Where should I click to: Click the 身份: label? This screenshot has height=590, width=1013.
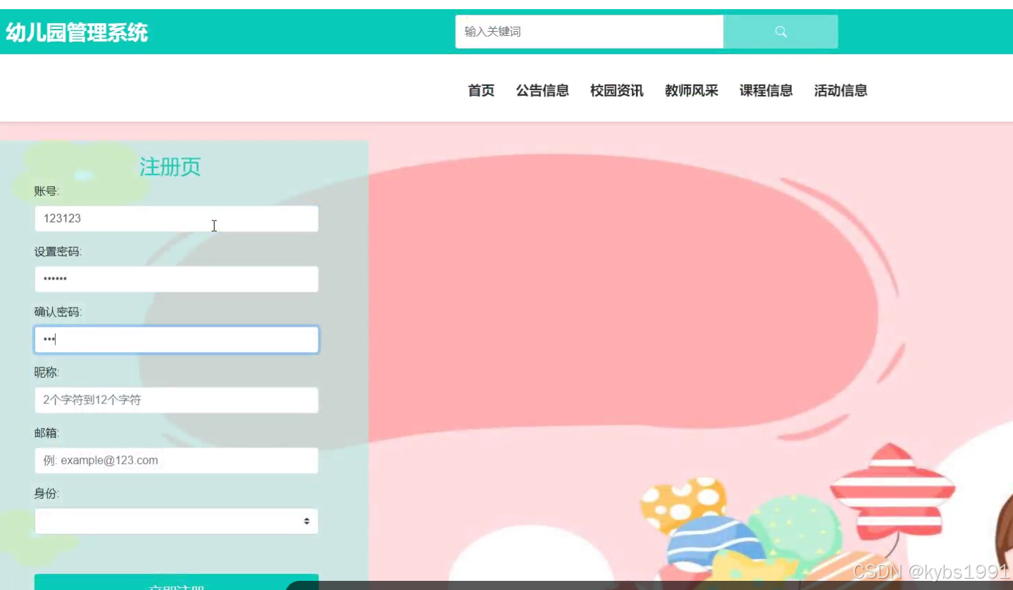tap(46, 494)
